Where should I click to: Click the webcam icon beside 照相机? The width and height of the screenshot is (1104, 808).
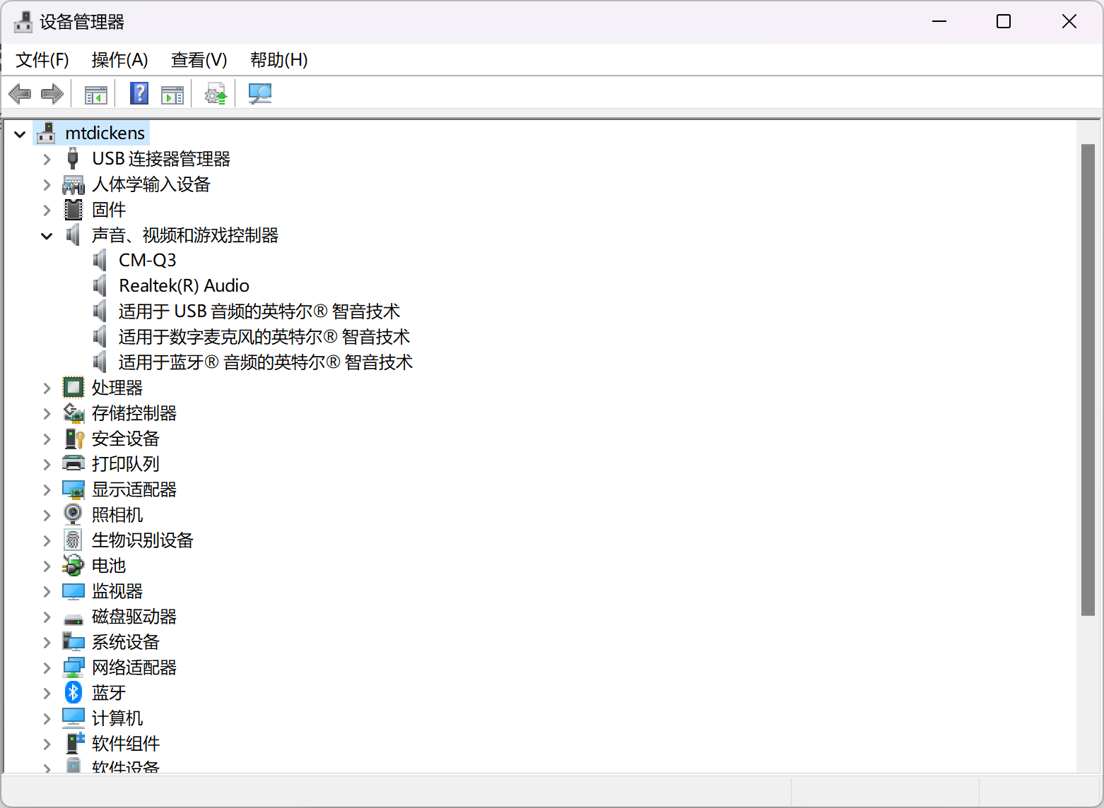tap(74, 515)
